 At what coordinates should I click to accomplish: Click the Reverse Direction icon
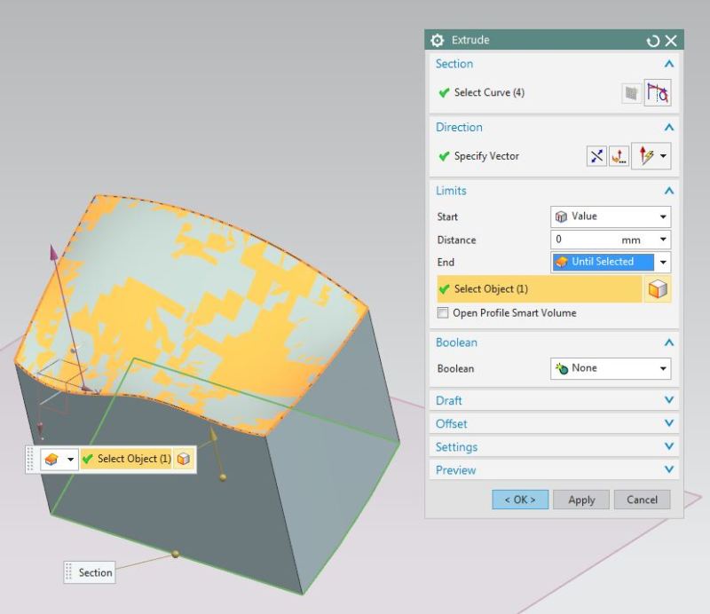tap(596, 156)
